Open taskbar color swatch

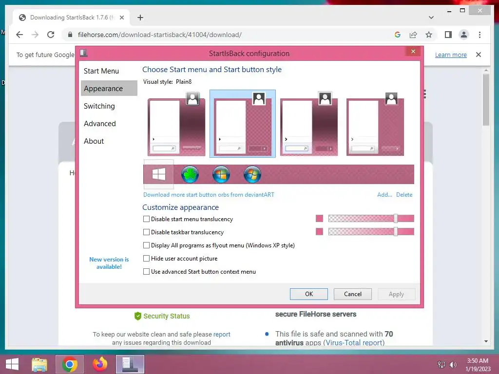[x=319, y=231]
